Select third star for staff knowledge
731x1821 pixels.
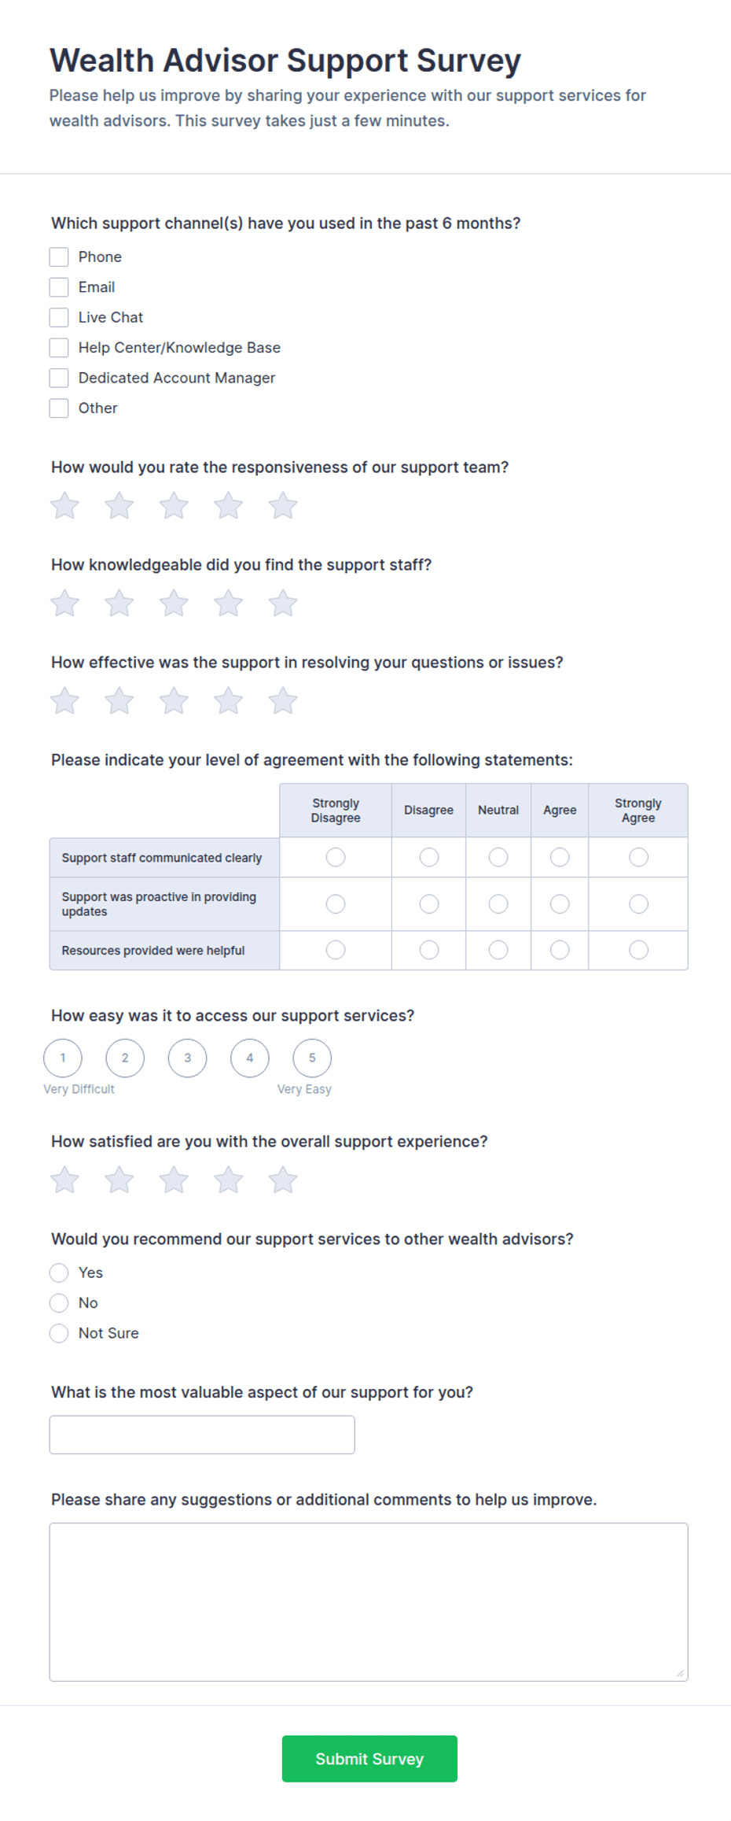click(x=174, y=604)
